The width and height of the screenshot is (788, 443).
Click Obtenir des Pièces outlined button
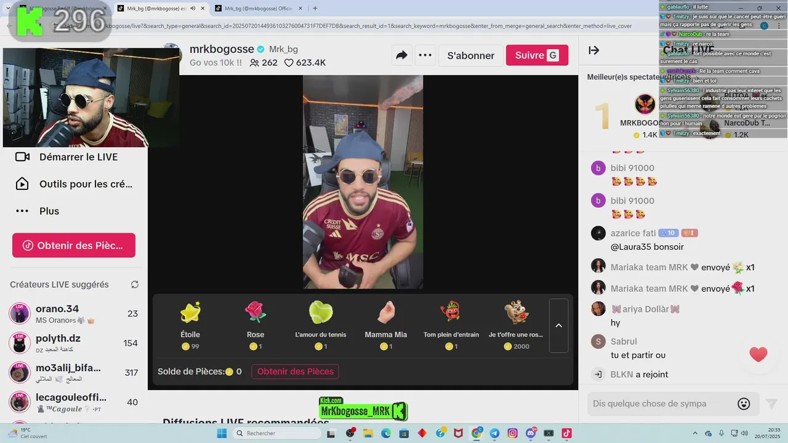click(x=295, y=372)
